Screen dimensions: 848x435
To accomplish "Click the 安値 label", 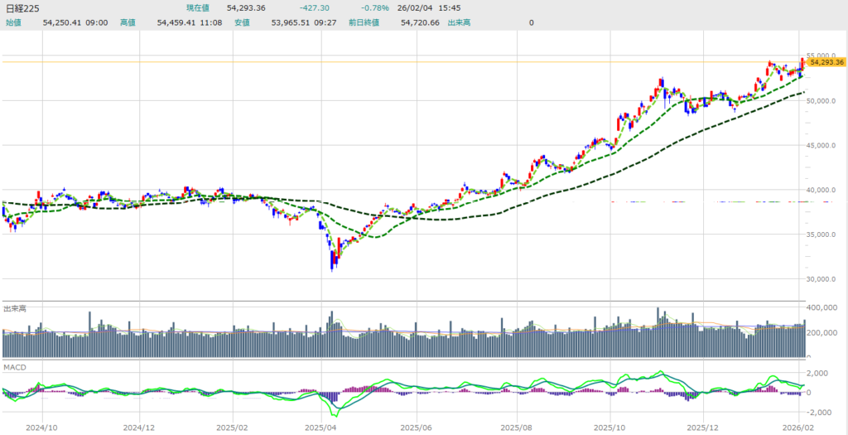I will (x=242, y=22).
